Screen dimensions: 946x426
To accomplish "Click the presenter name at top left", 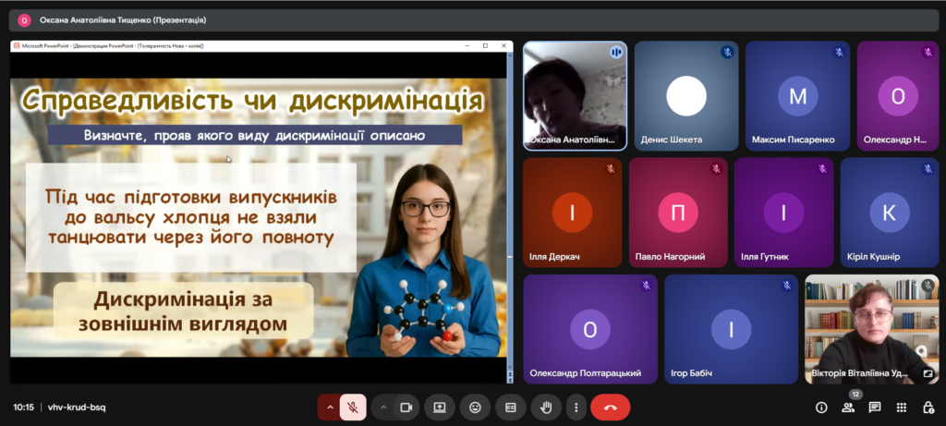I will pyautogui.click(x=123, y=19).
